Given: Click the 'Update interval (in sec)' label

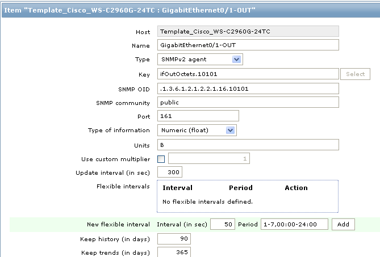Looking at the screenshot, I should (112, 173).
